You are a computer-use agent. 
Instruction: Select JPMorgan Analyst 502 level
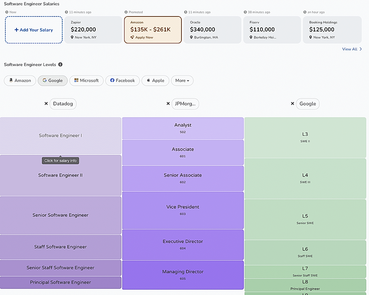point(183,128)
